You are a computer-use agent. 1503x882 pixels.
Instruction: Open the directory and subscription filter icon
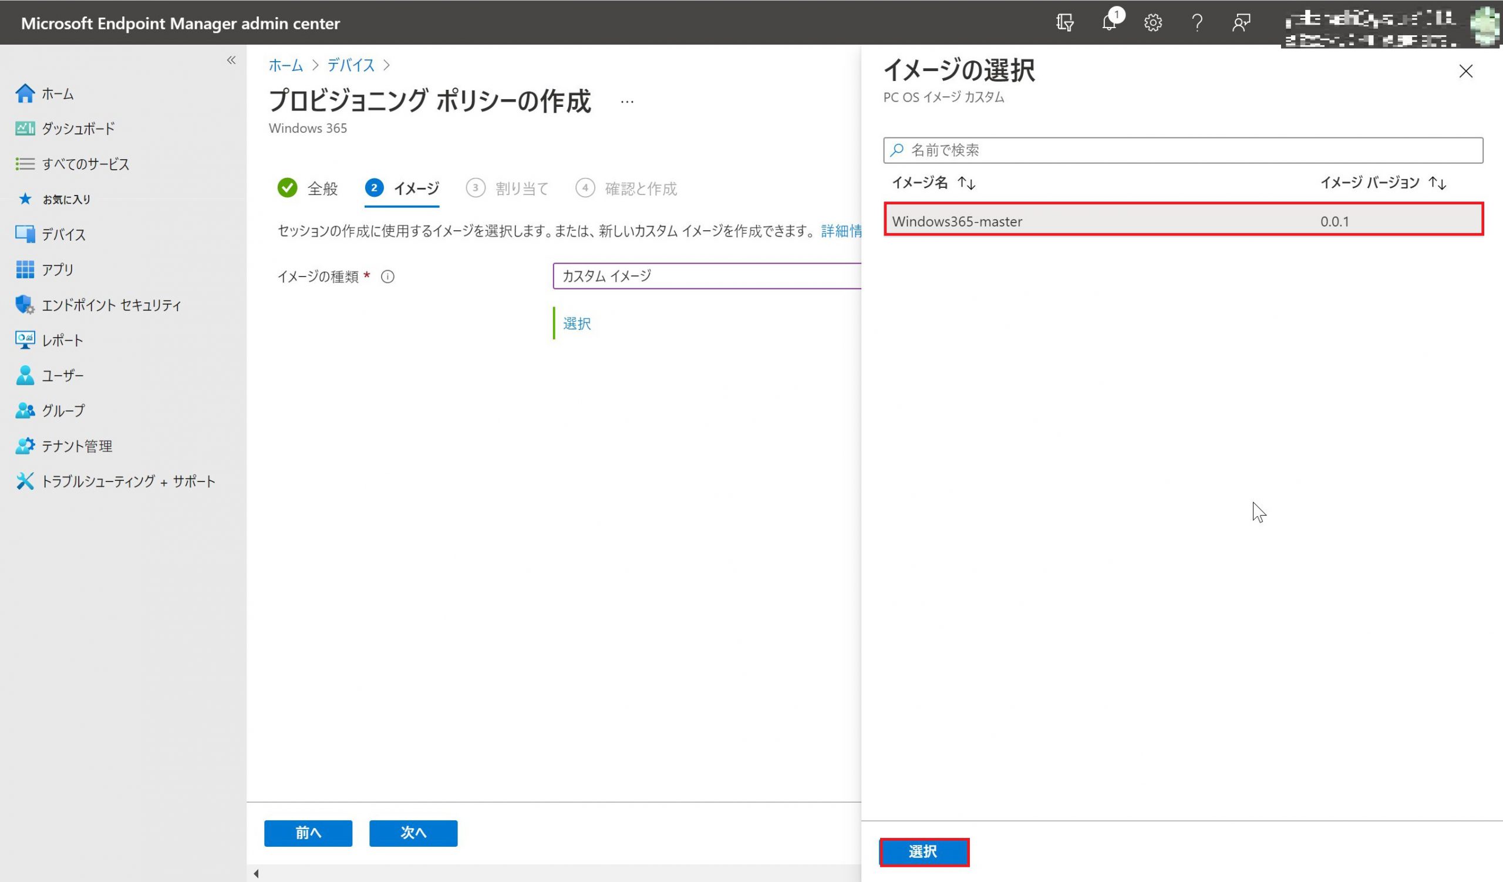(1064, 23)
